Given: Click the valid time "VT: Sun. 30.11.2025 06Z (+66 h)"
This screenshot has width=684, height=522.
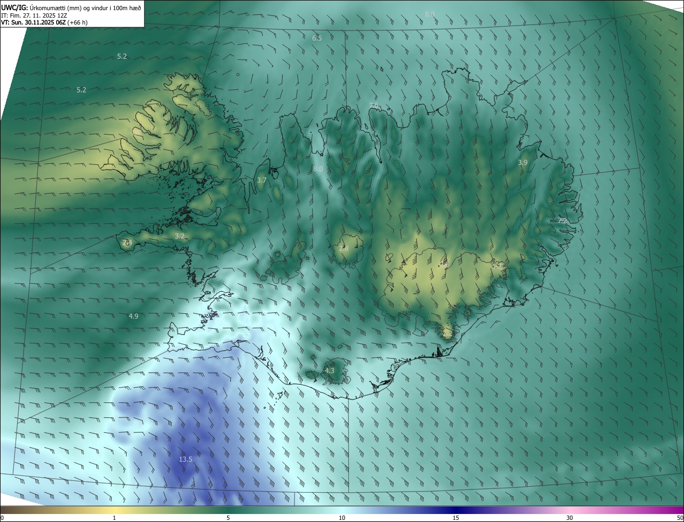Looking at the screenshot, I should [44, 22].
